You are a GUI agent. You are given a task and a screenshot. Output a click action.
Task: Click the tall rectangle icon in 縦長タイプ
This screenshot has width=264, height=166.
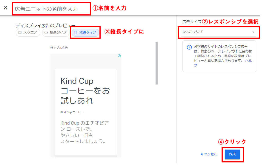pyautogui.click(x=76, y=33)
